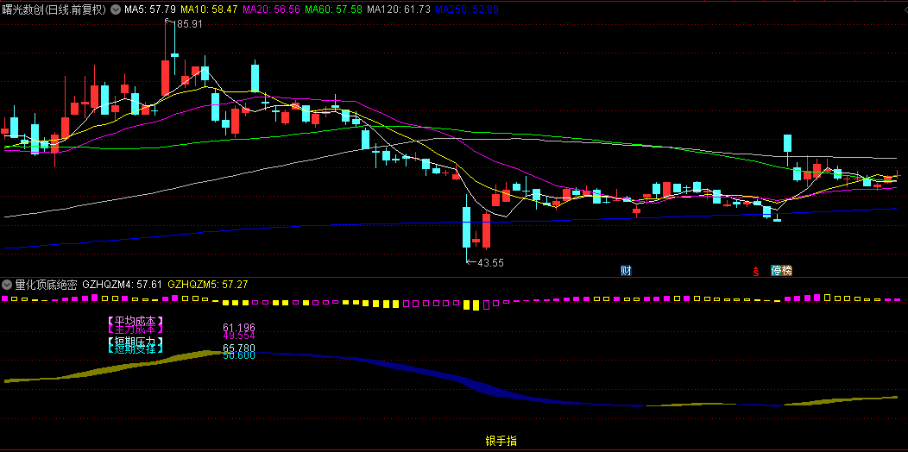
Task: Select the MA5: 57.79 label
Action: (150, 9)
